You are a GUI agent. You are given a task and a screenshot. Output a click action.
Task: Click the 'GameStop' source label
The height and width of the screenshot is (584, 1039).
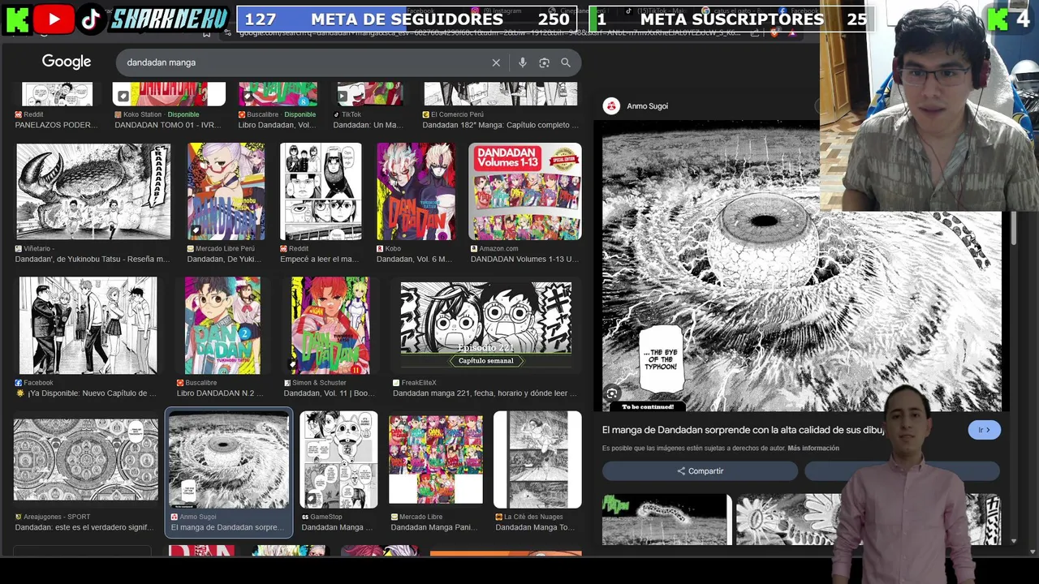coord(325,517)
